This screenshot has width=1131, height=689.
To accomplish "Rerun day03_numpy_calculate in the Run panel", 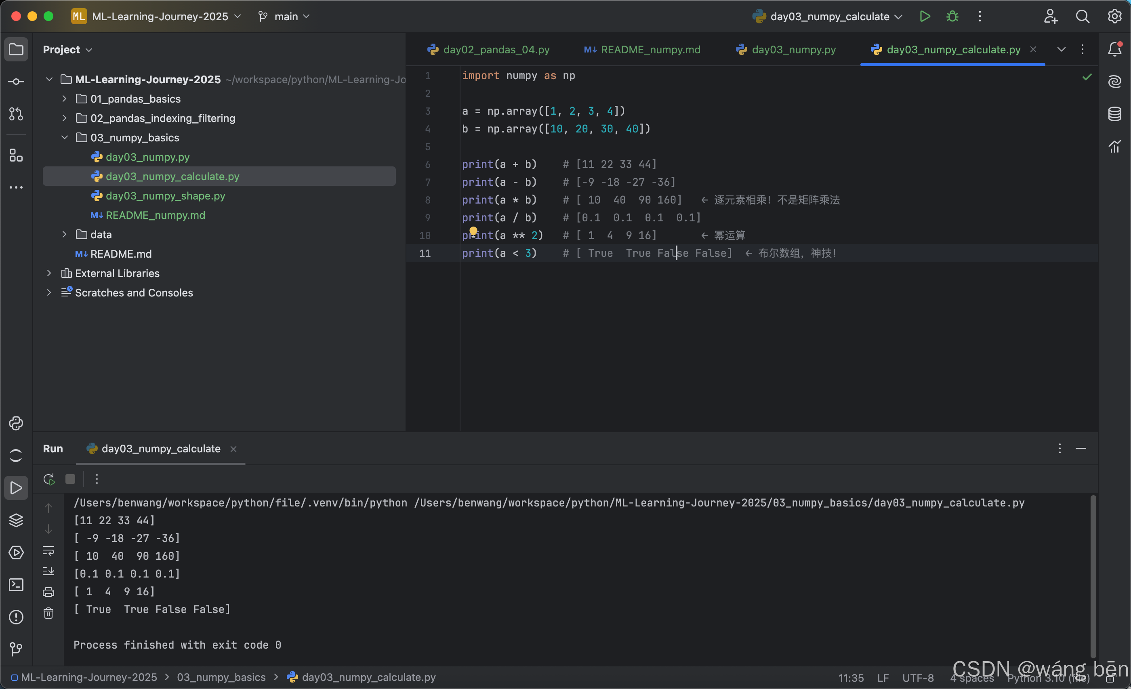I will click(x=49, y=479).
